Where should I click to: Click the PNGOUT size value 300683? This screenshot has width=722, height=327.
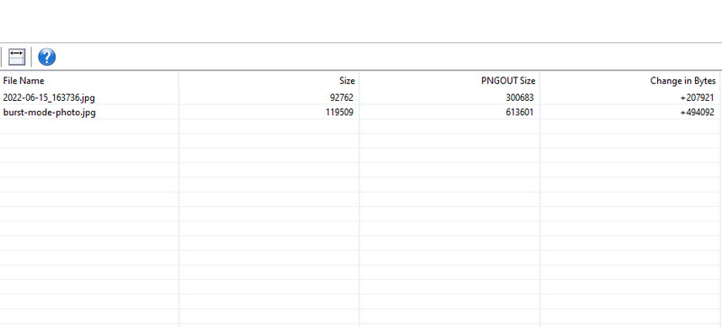[x=520, y=97]
